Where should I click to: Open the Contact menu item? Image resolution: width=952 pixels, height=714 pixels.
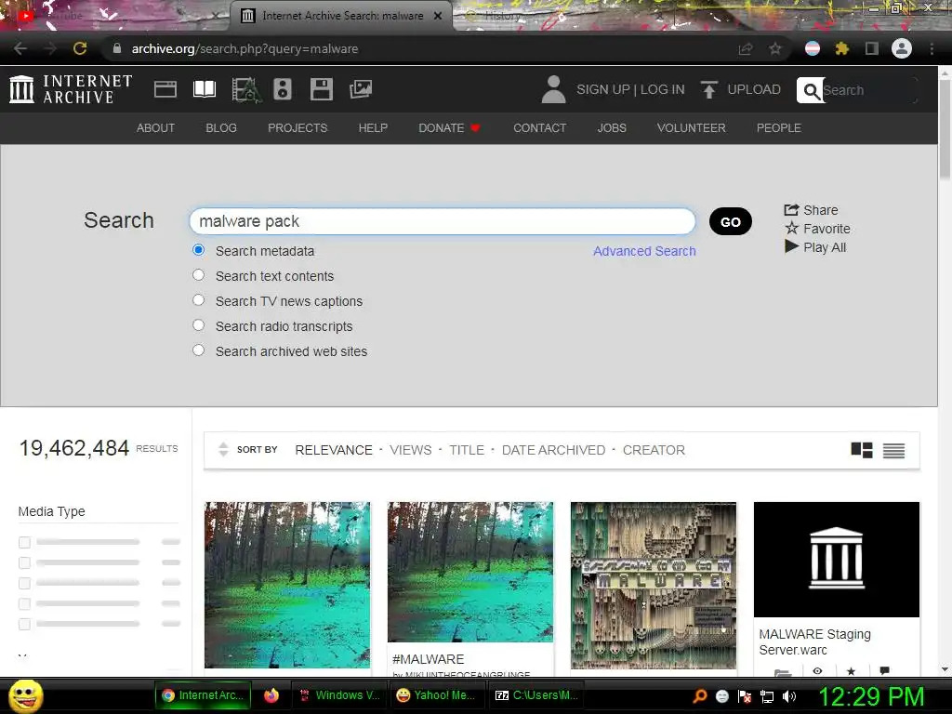pyautogui.click(x=540, y=128)
